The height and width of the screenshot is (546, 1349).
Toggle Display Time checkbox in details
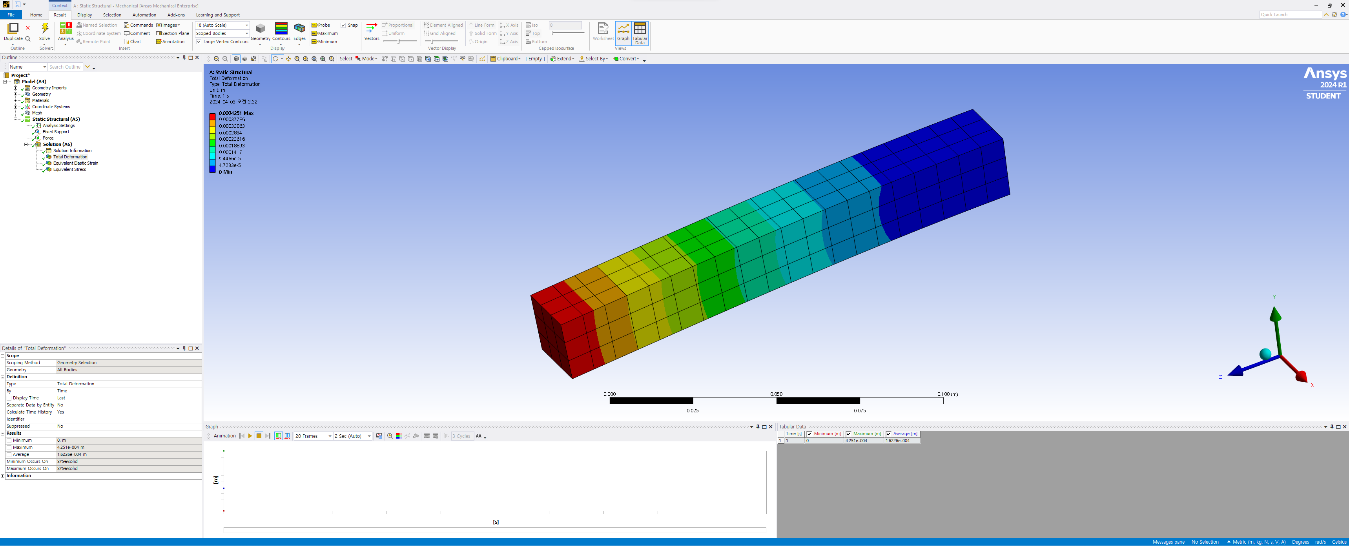[9, 399]
